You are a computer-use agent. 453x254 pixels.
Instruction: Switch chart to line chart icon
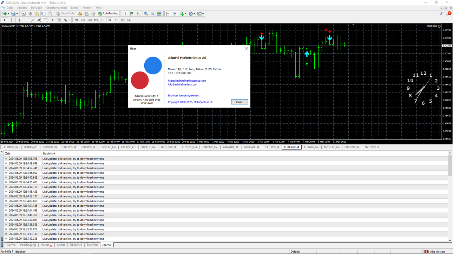click(138, 14)
